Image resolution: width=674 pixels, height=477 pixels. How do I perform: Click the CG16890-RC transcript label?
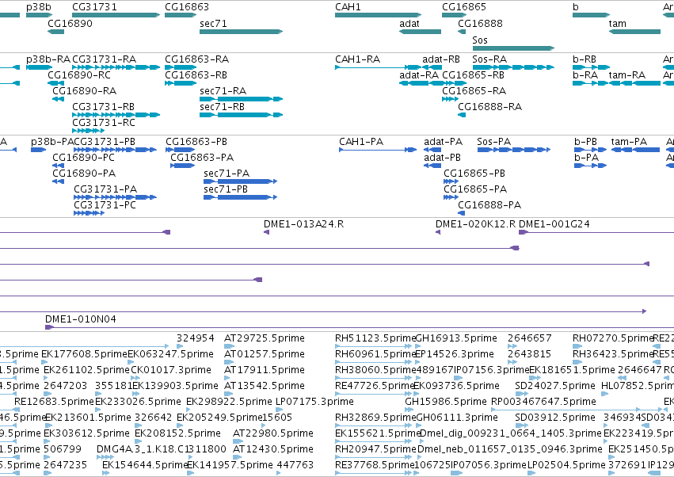[79, 74]
